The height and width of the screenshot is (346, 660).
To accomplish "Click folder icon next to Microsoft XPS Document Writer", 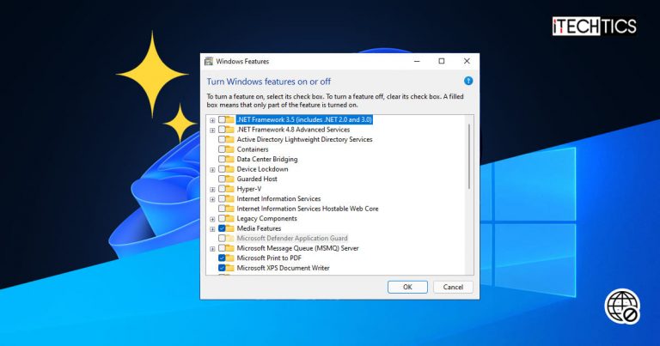I will tap(229, 268).
